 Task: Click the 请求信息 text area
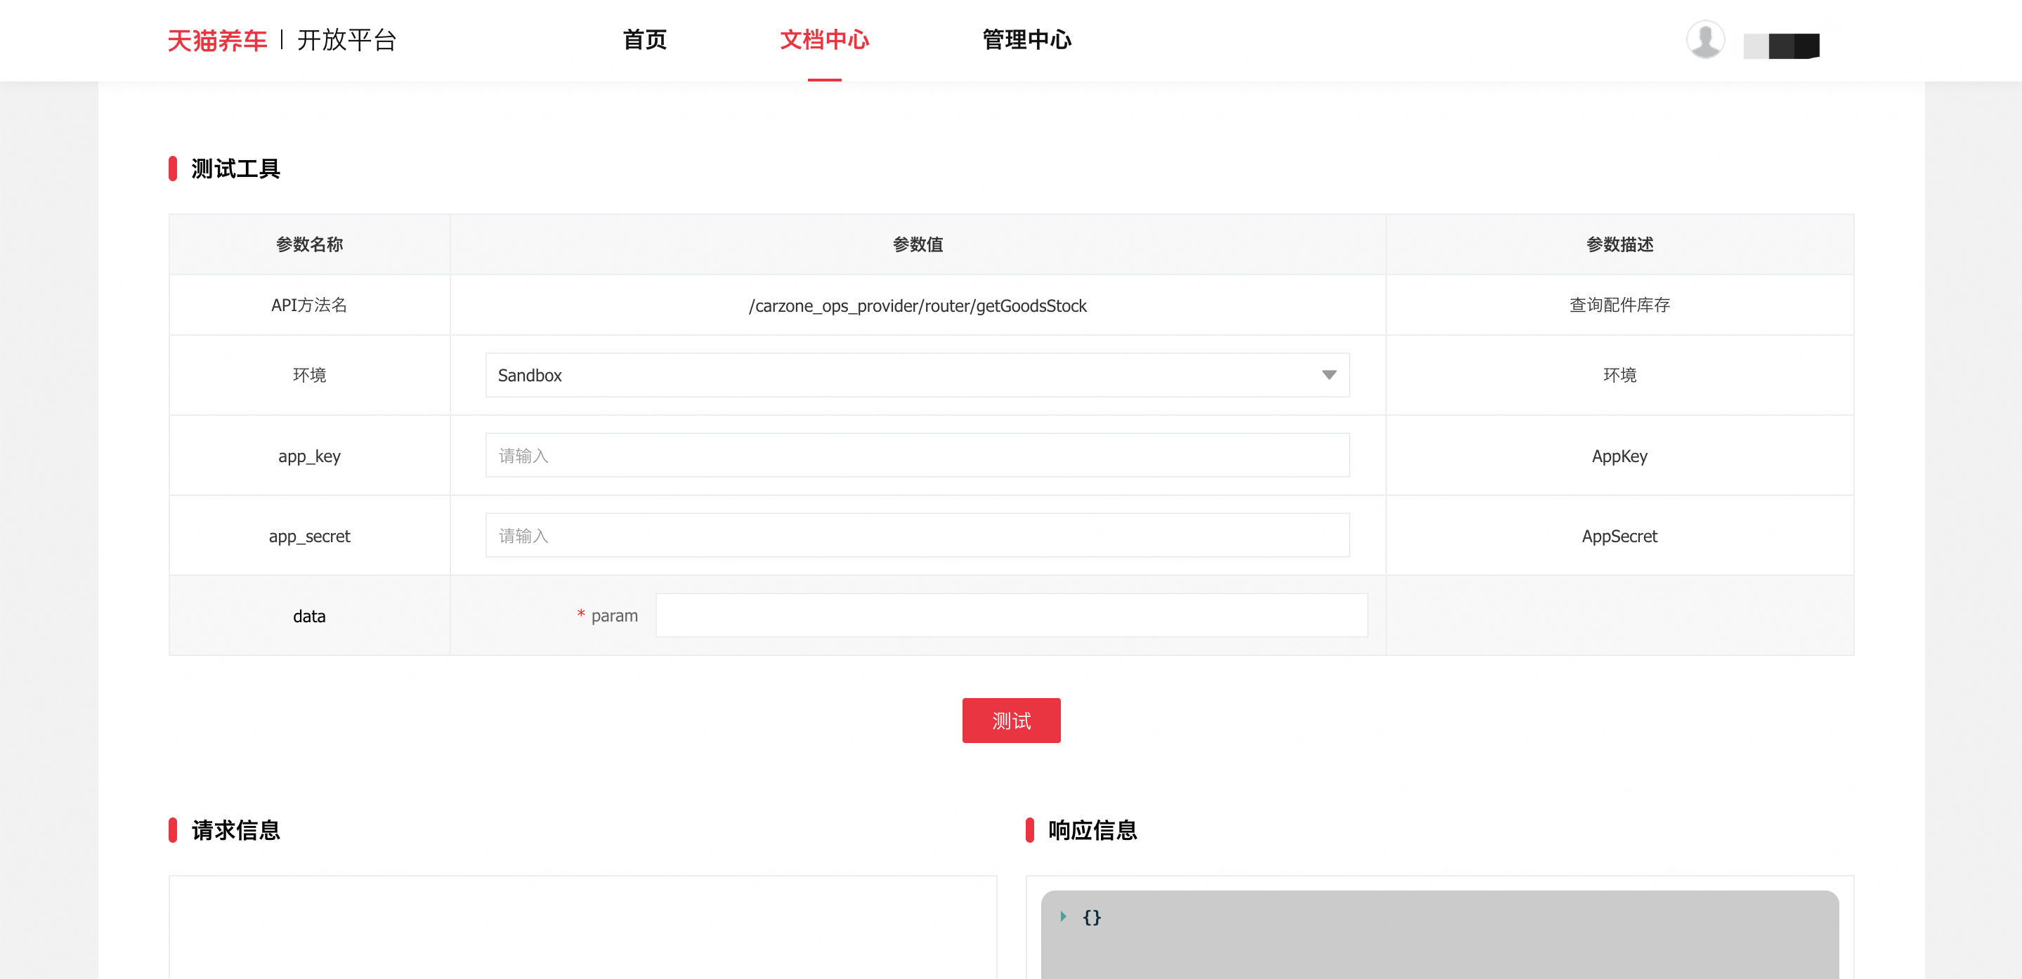click(582, 927)
